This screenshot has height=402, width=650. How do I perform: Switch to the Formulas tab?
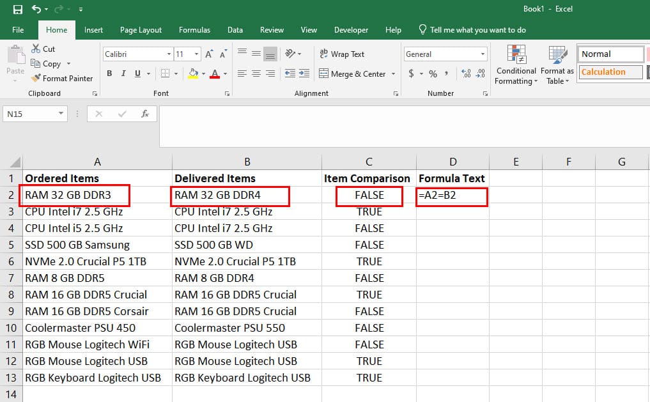194,30
